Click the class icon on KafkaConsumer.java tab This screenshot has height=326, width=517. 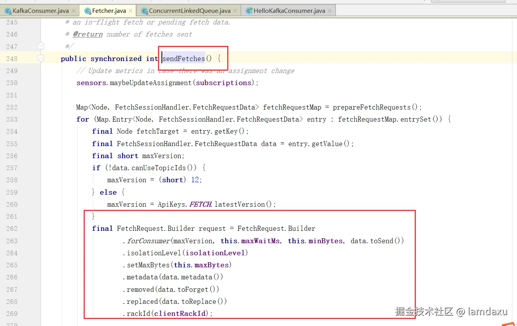(x=8, y=11)
